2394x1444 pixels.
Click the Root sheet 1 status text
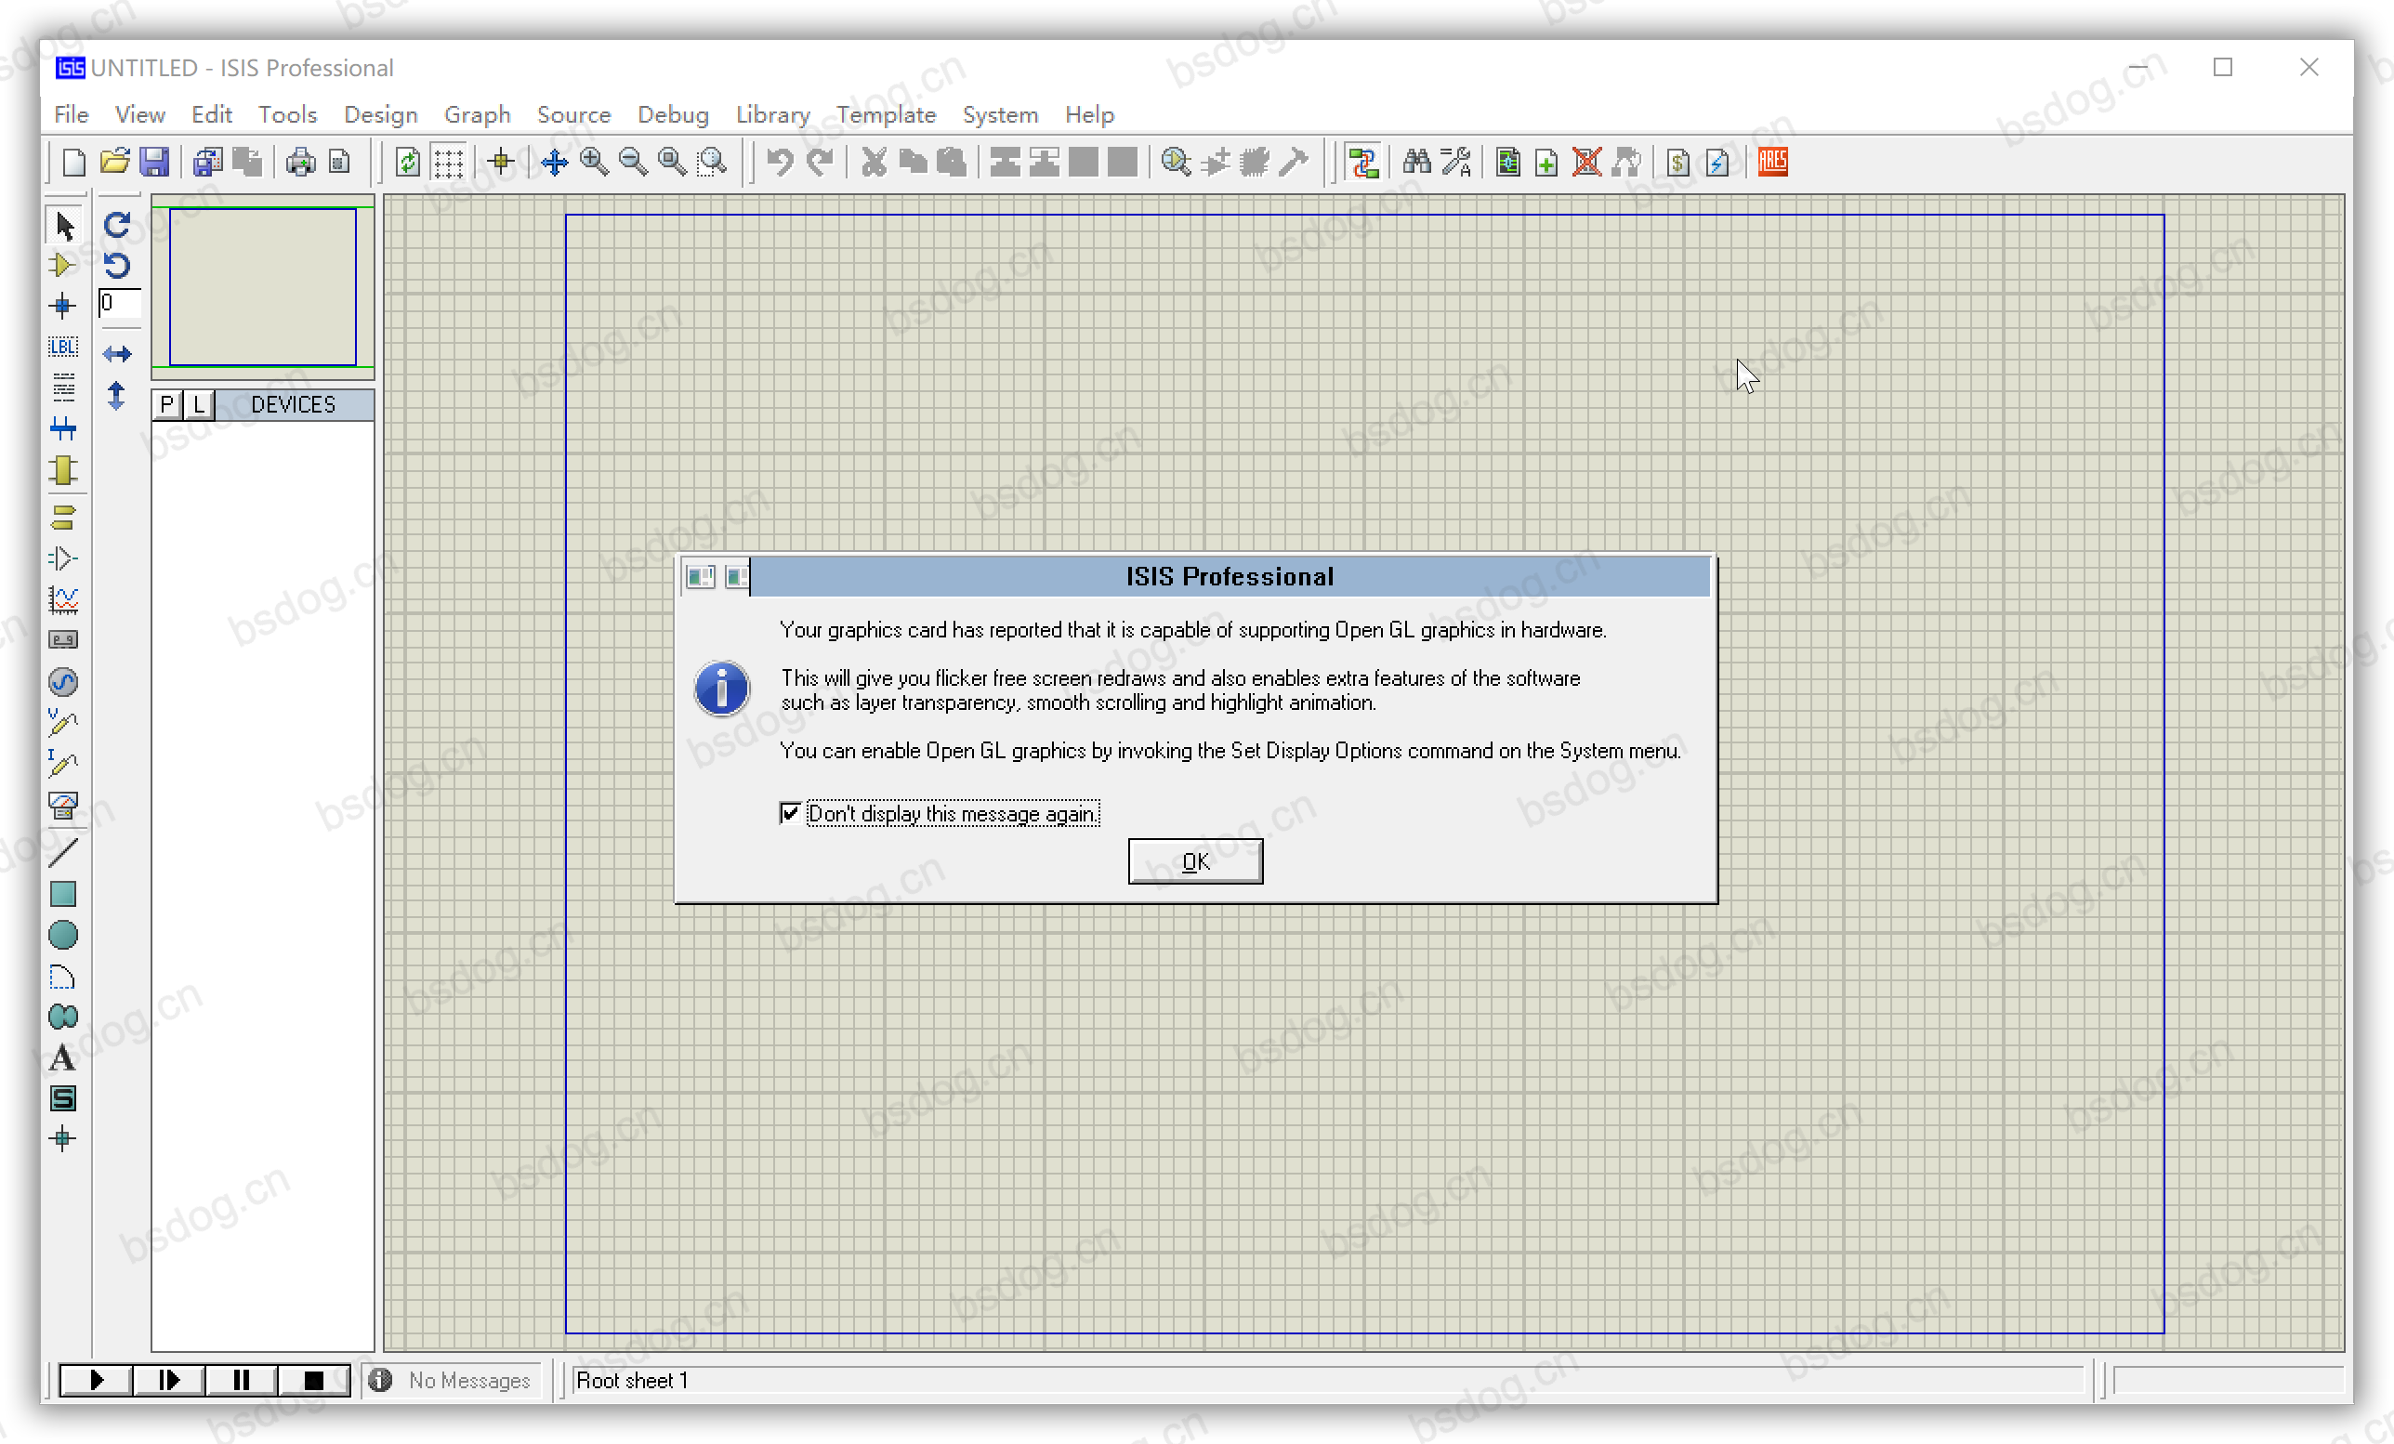[x=632, y=1380]
